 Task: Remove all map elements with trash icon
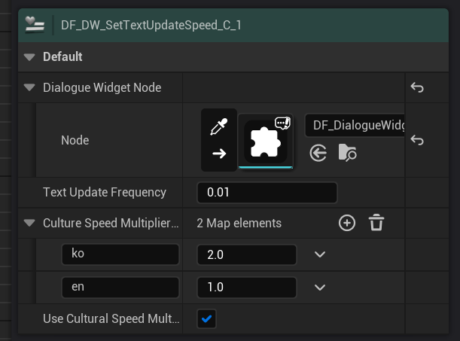point(376,223)
